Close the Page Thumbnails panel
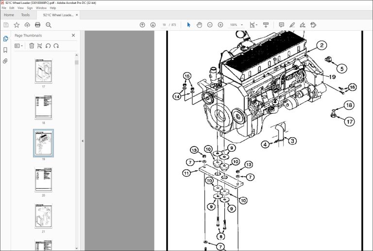This screenshot has width=373, height=251. click(x=73, y=35)
